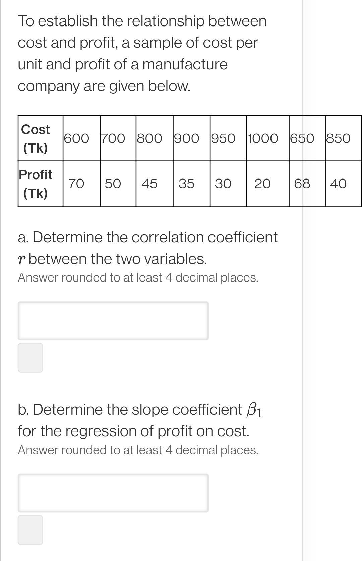Click the correlation coefficient answer input field
The image size is (362, 561).
[x=113, y=320]
